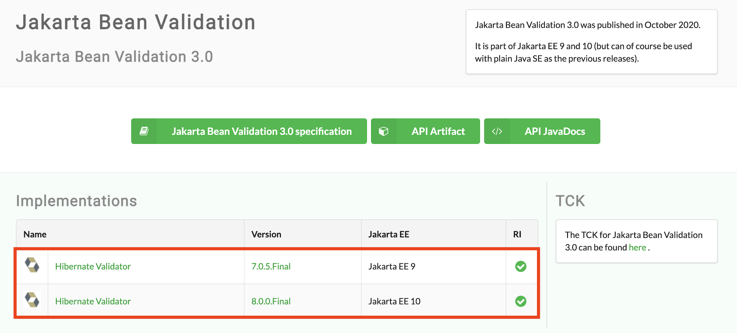Click the Version column header
Viewport: 737px width, 333px height.
click(x=266, y=234)
